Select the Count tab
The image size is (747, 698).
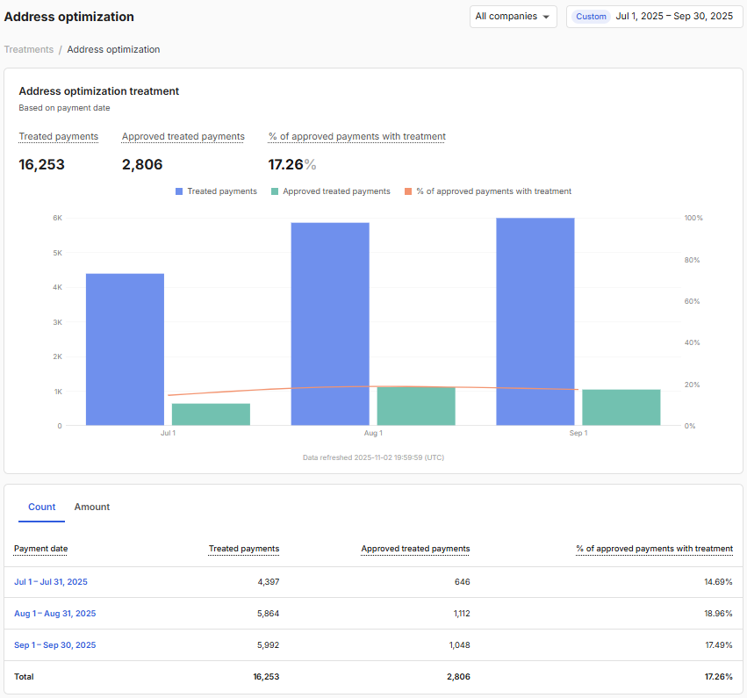pyautogui.click(x=41, y=507)
